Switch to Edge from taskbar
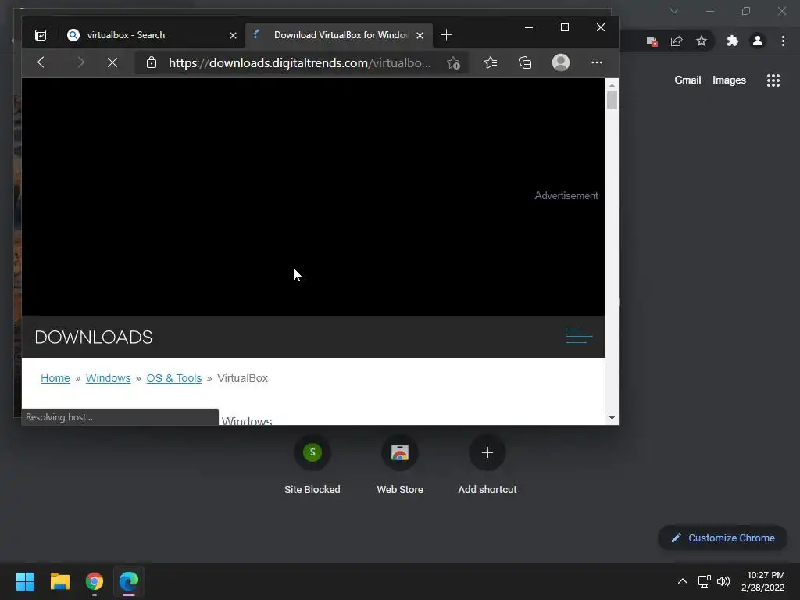Viewport: 800px width, 600px height. pyautogui.click(x=129, y=581)
